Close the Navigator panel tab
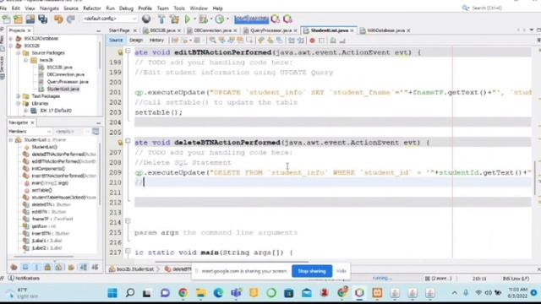Viewport: 541px width, 304px height. tap(32, 122)
